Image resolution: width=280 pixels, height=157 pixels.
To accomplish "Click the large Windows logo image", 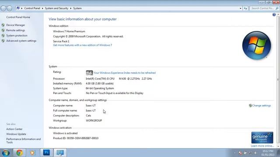I will pos(257,45).
